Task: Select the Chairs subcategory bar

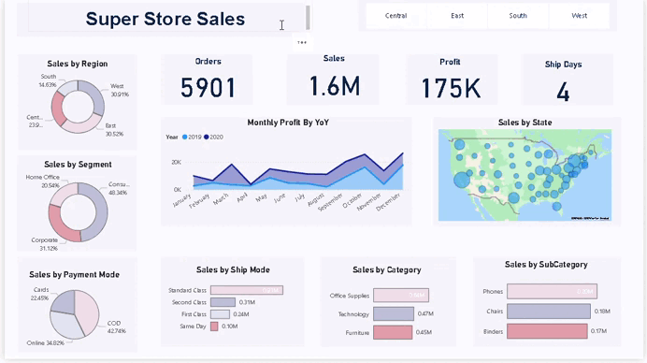Action: click(x=549, y=312)
